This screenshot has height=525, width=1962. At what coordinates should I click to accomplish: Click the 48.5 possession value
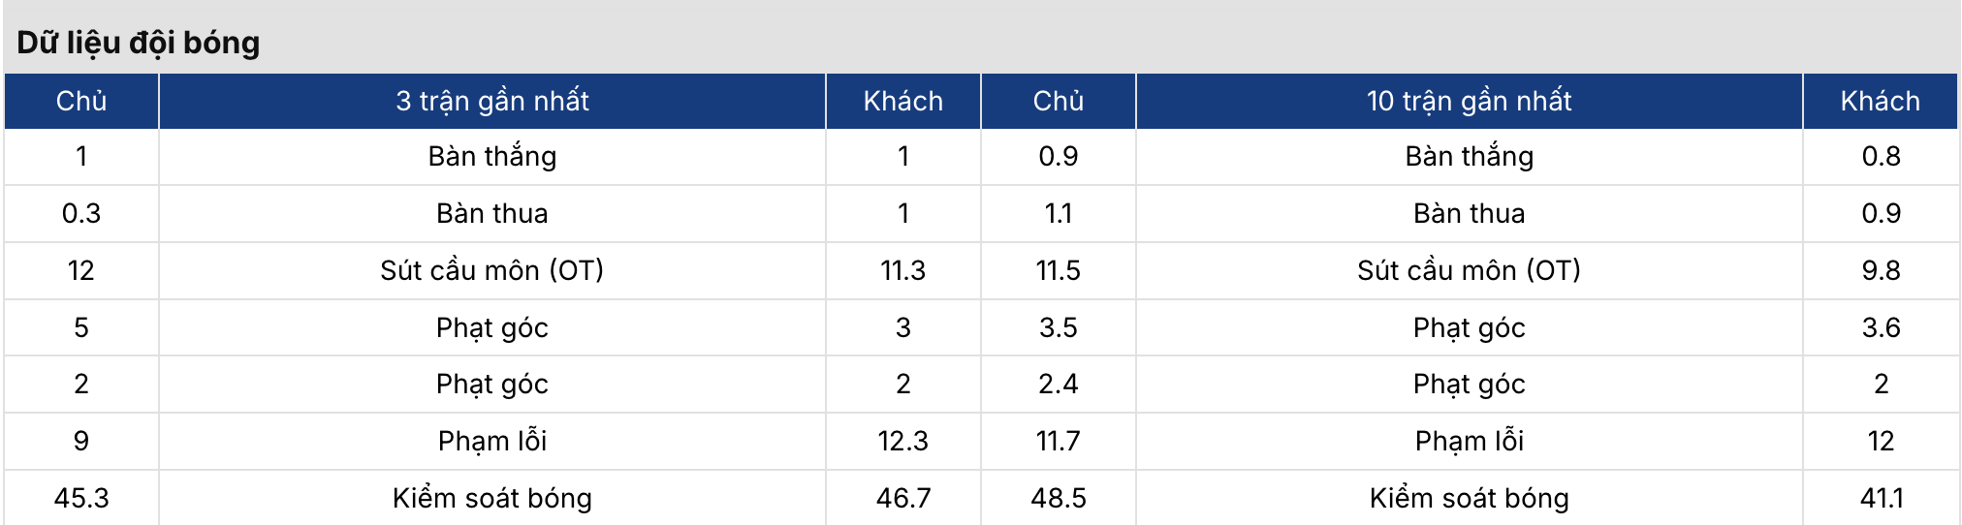click(1058, 498)
